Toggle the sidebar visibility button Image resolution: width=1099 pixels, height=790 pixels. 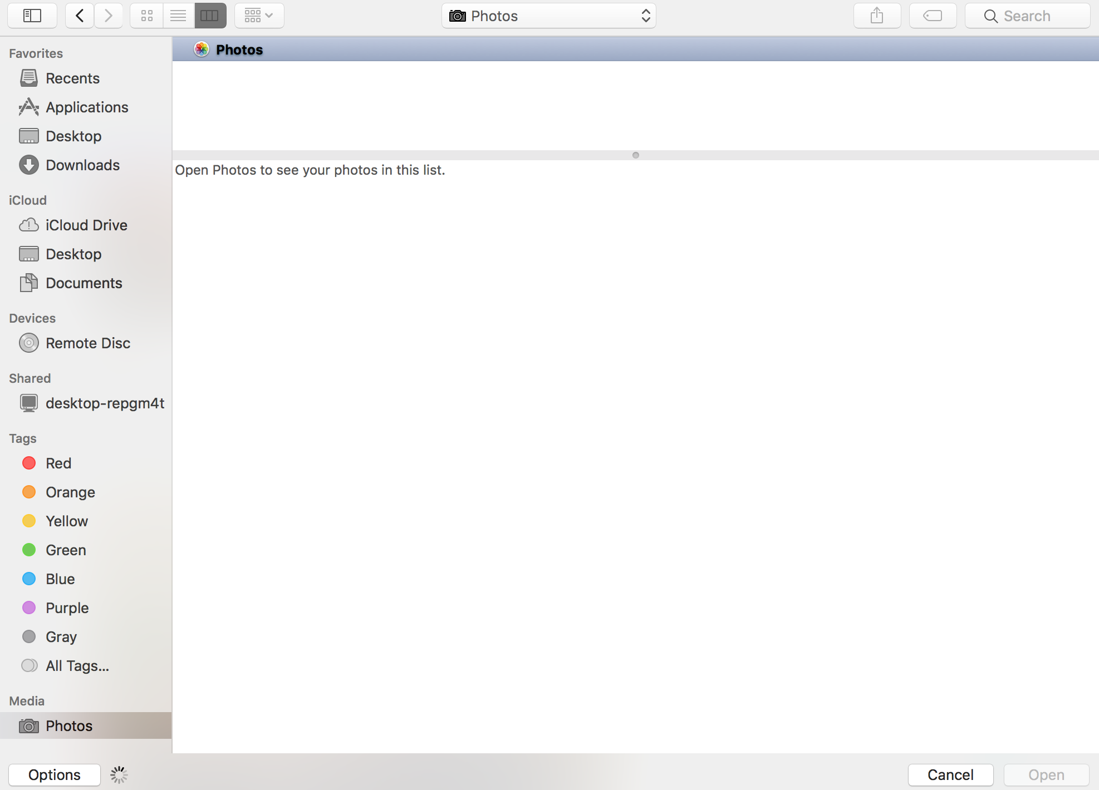32,16
